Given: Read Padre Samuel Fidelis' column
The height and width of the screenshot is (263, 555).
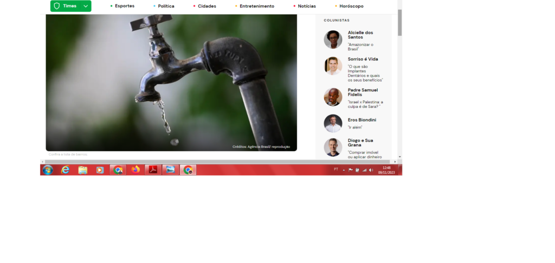Looking at the screenshot, I should point(363,92).
